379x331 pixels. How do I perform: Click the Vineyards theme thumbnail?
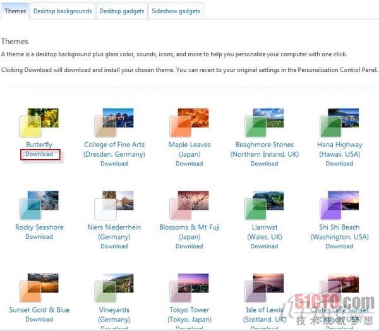(114, 288)
